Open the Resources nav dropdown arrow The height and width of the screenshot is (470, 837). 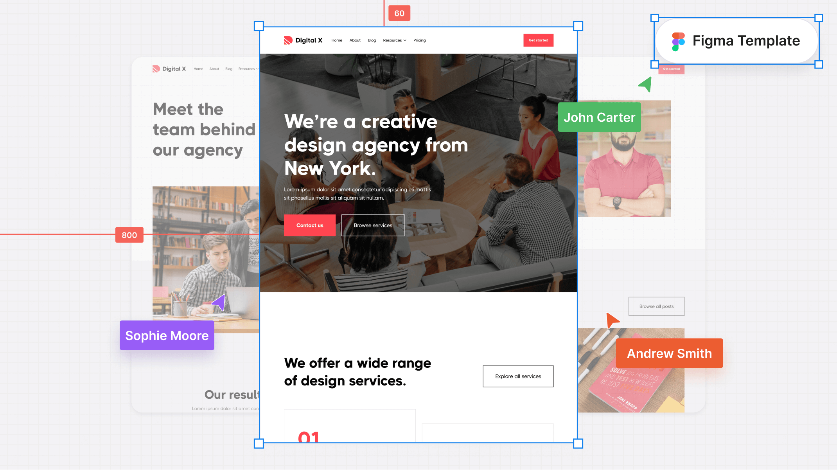[404, 40]
